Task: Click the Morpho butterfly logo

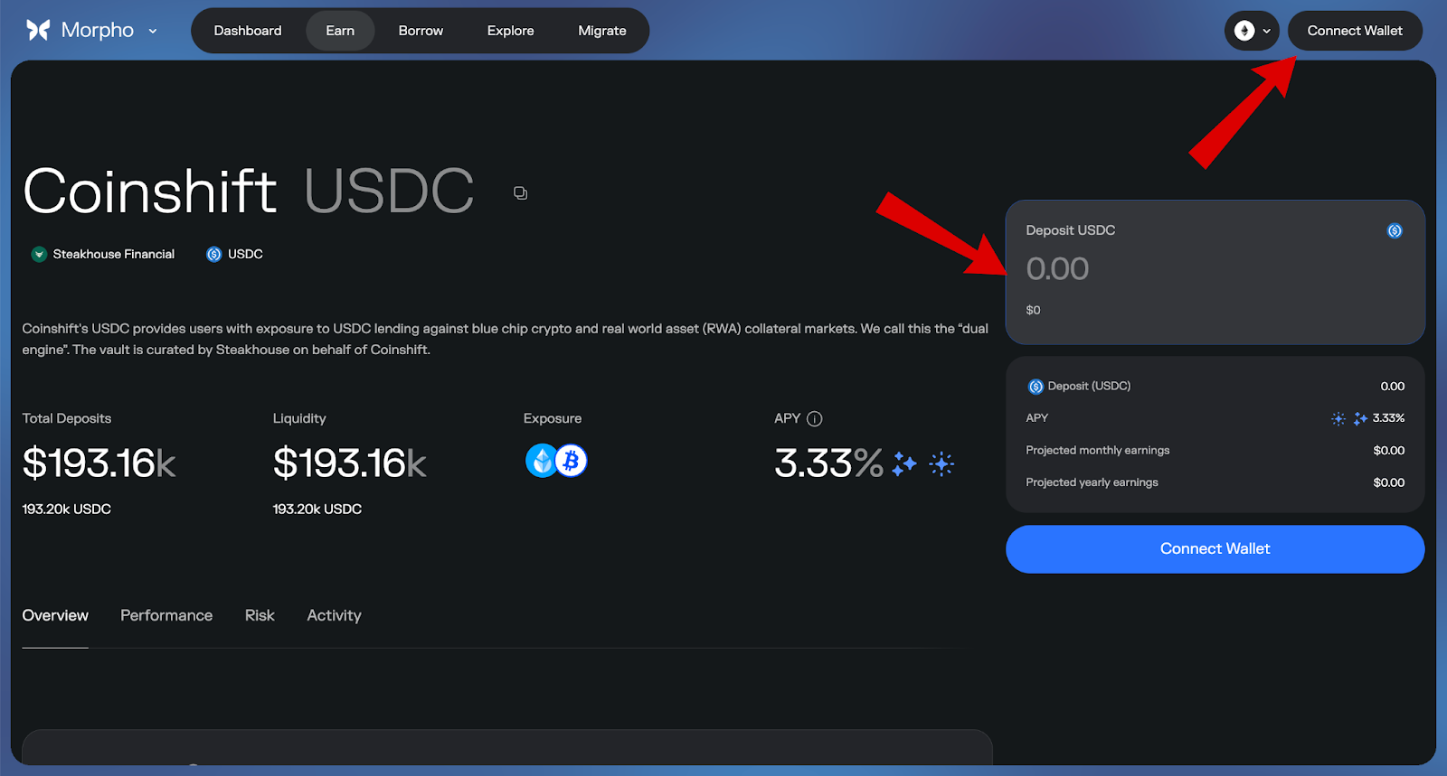Action: tap(38, 30)
